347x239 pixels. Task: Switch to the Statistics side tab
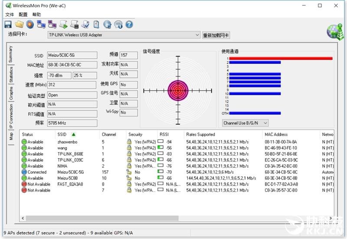(x=11, y=75)
